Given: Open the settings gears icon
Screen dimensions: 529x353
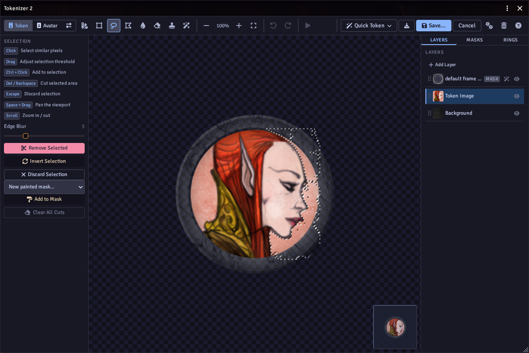Looking at the screenshot, I should [x=489, y=26].
